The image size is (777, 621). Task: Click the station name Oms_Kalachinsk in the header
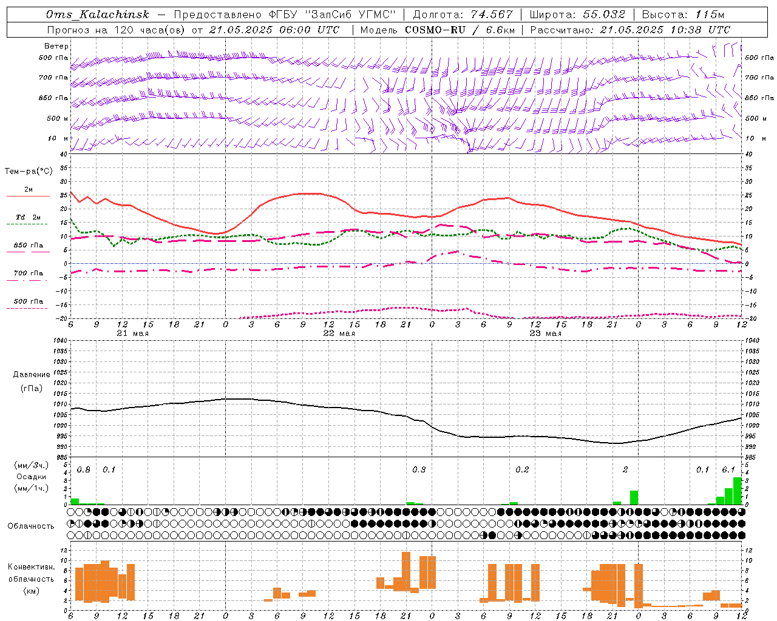[x=98, y=15]
